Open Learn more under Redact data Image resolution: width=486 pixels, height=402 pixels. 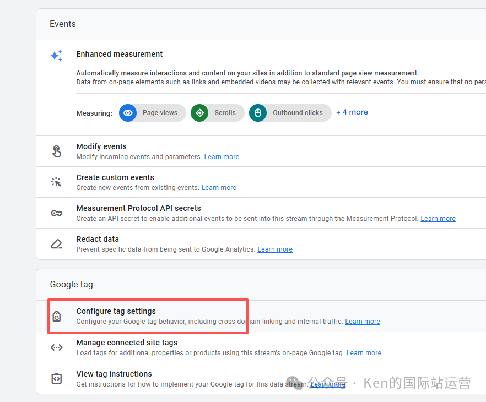click(x=275, y=249)
